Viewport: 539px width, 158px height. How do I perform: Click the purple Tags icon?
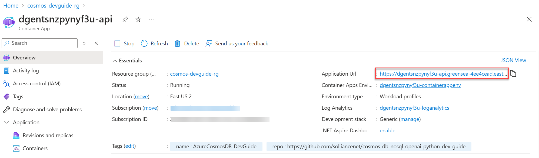click(x=6, y=96)
